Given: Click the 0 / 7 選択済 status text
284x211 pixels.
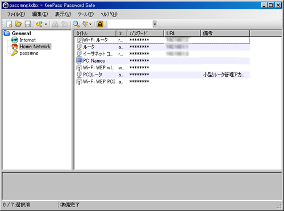Looking at the screenshot, I should pyautogui.click(x=16, y=205).
